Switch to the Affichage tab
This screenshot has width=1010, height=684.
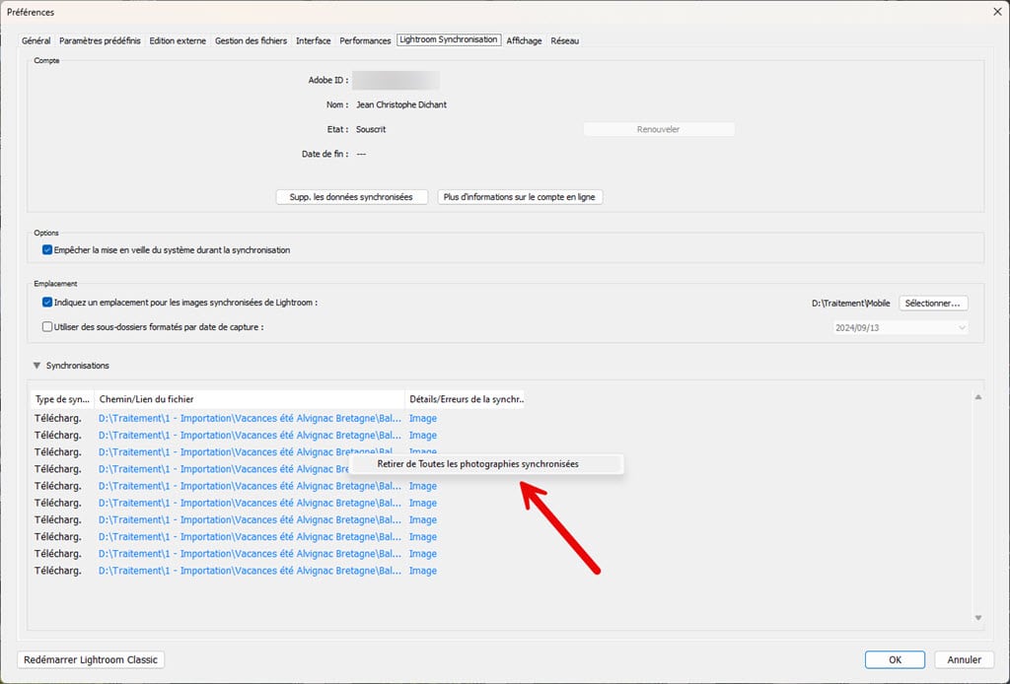(524, 40)
